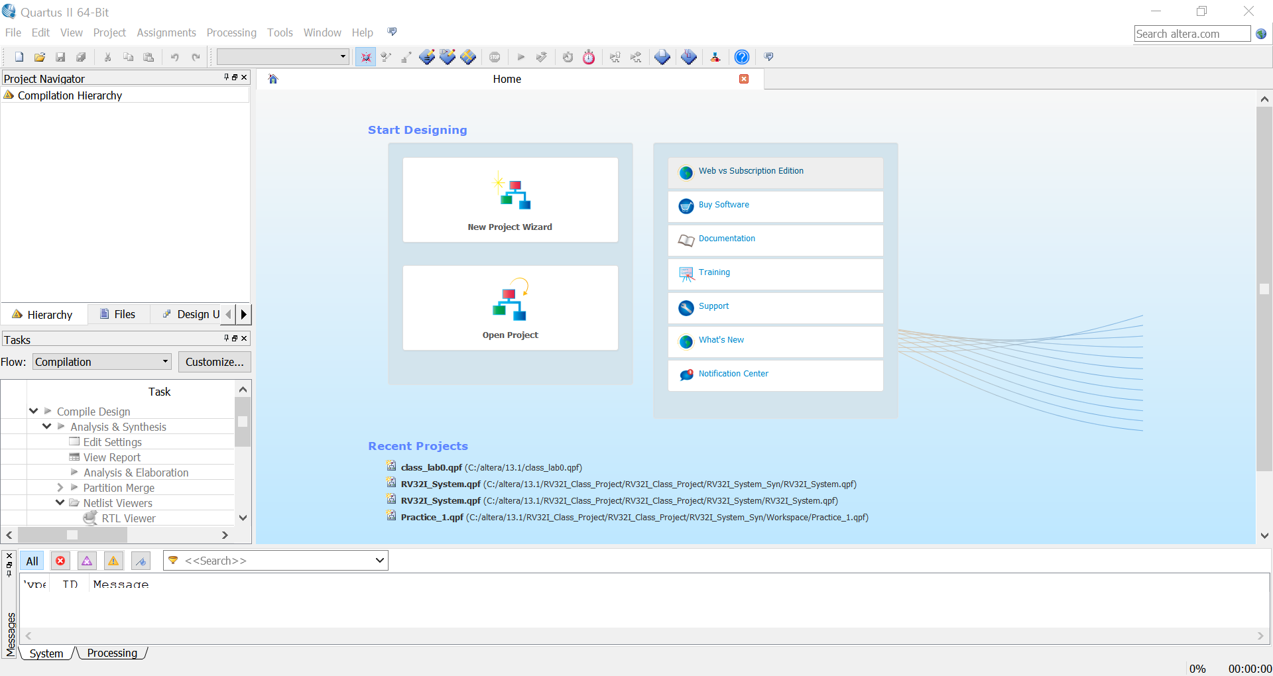Viewport: 1273px width, 676px height.
Task: Show more Project Navigator tabs with right arrow
Action: pyautogui.click(x=244, y=314)
